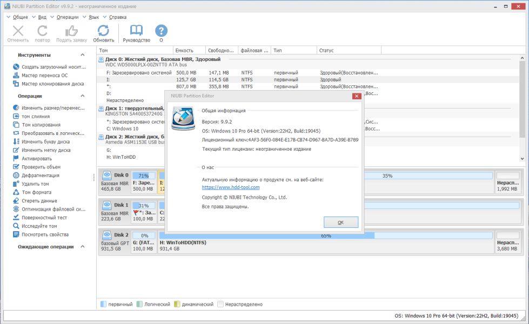529x324 pixels.
Task: Launch Мастер клонирования диска
Action: click(49, 84)
